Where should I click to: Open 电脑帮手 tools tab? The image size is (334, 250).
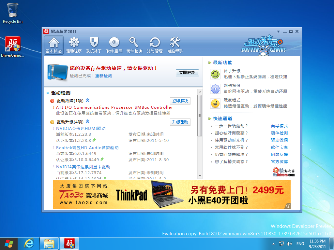(175, 45)
